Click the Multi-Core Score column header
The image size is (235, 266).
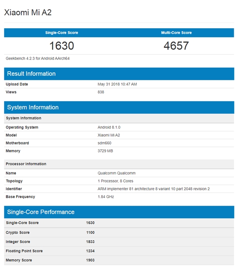[176, 33]
